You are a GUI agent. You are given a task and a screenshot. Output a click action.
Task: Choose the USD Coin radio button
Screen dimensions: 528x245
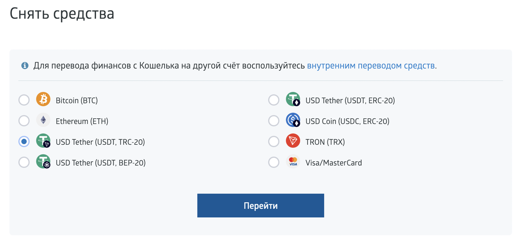[x=274, y=121]
